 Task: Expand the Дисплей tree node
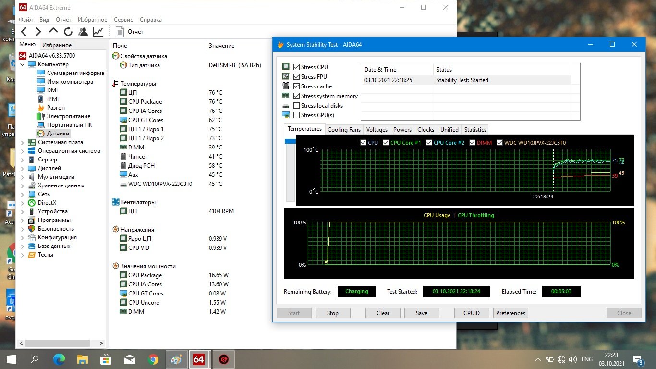click(22, 168)
